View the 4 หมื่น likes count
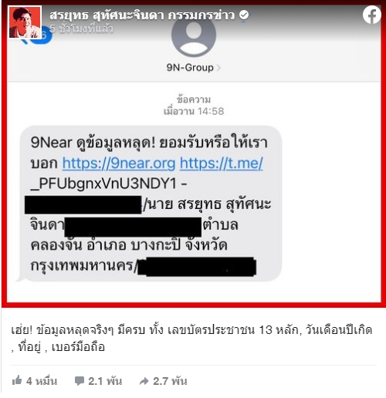The height and width of the screenshot is (398, 386). click(x=42, y=381)
